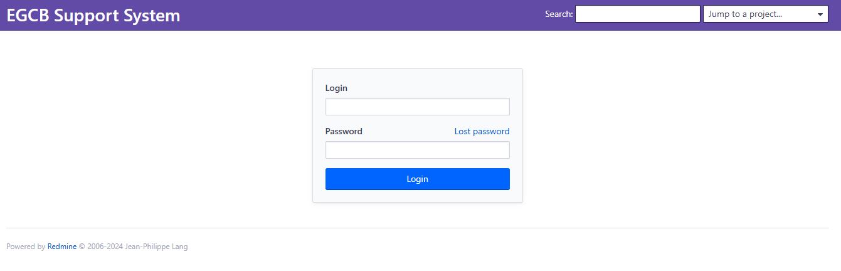Click the "Jean-Philippe Lang" copyright text
This screenshot has width=841, height=271.
pos(156,247)
